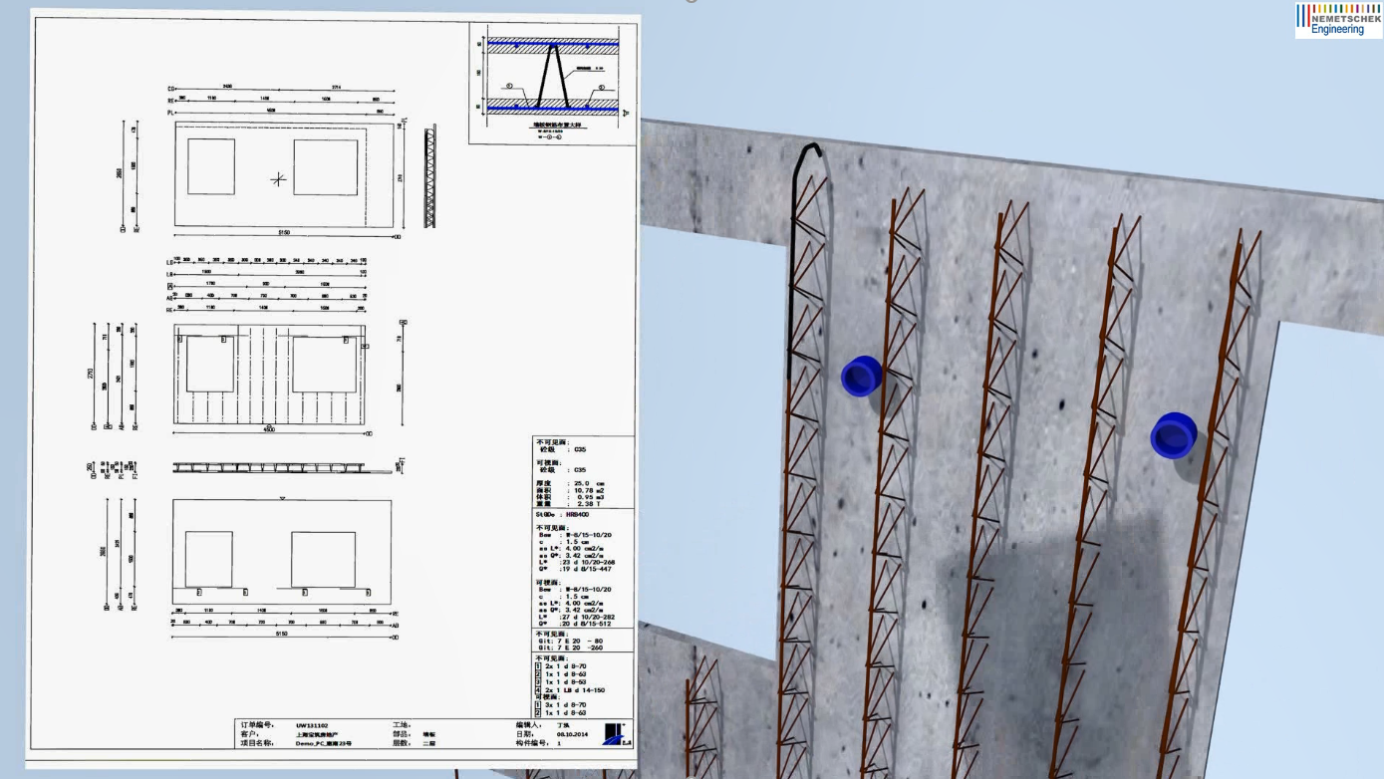Viewport: 1384px width, 779px height.
Task: Click the blue-black logo in the drawing title block
Action: tap(617, 732)
